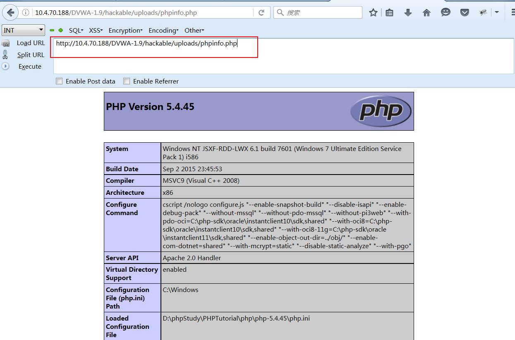The width and height of the screenshot is (515, 340).
Task: Click the PHP logo image
Action: tap(381, 111)
